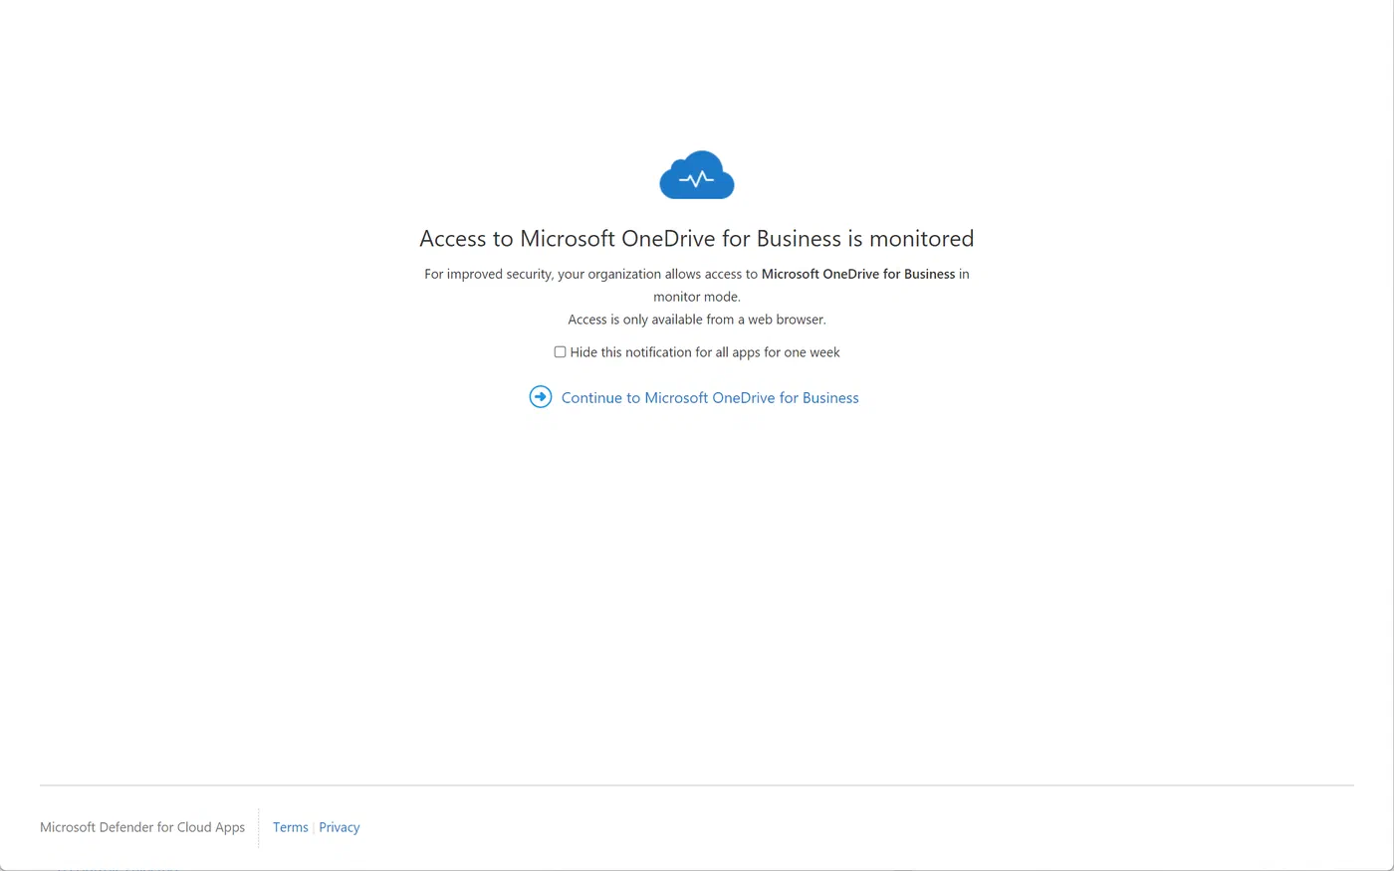Screen dimensions: 1394x871
Task: Click the heading Access to OneDrive is monitored
Action: click(x=697, y=239)
